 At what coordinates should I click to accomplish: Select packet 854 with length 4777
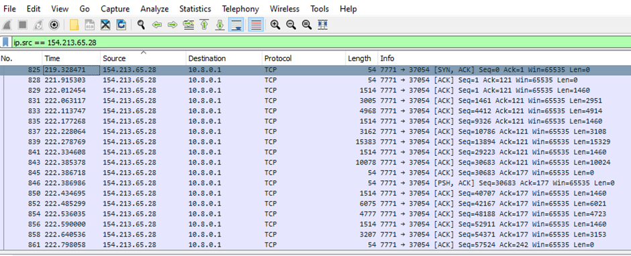(x=315, y=214)
